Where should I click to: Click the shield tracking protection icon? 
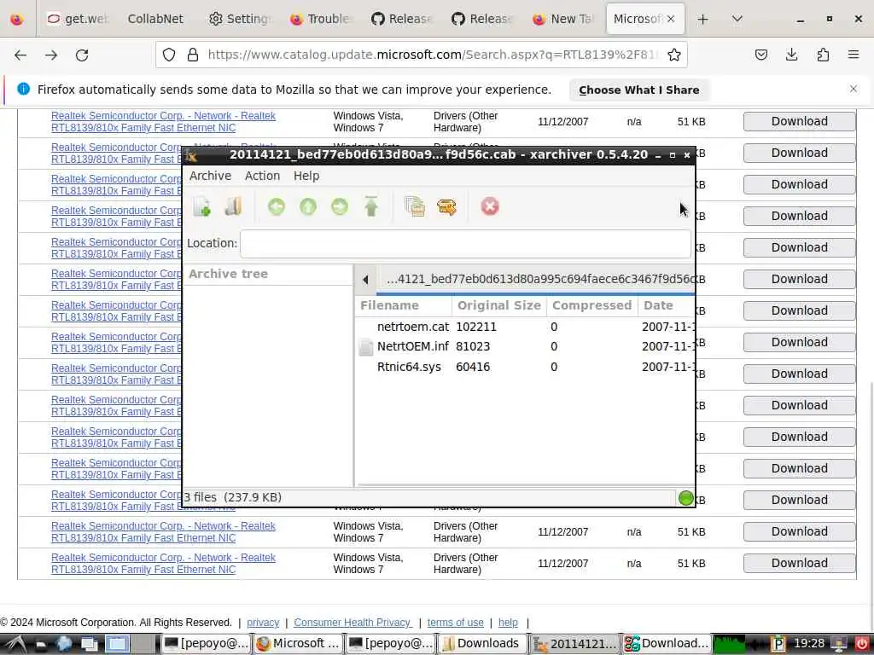(x=169, y=55)
